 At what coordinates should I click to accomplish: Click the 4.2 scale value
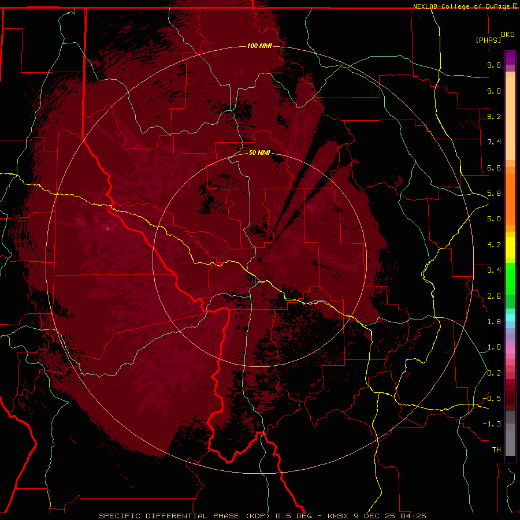tap(494, 245)
